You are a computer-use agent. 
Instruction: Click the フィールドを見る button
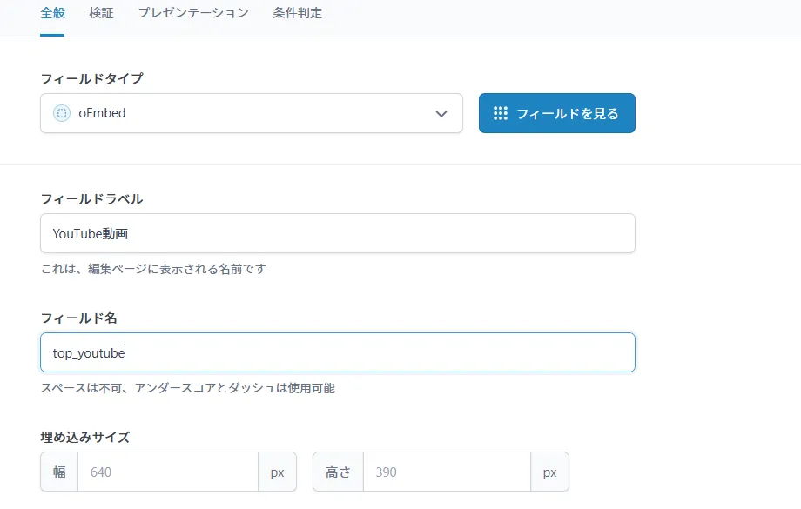pos(556,113)
